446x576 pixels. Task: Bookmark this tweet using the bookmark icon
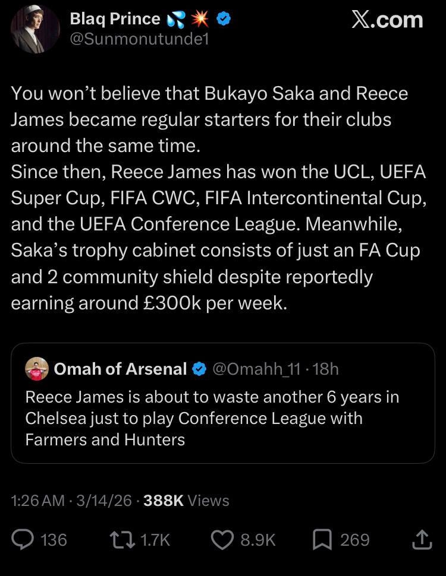pyautogui.click(x=322, y=539)
